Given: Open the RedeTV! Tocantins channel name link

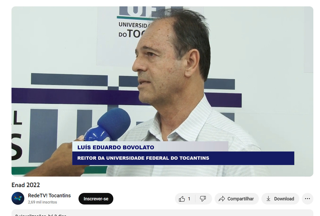Looking at the screenshot, I should pos(49,196).
